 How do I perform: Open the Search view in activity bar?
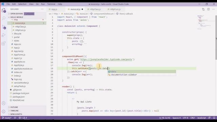pyautogui.click(x=4, y=18)
